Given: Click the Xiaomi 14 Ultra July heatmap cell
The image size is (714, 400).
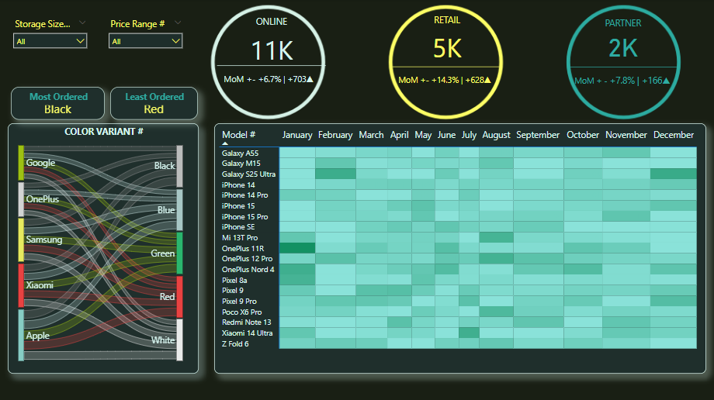Looking at the screenshot, I should pyautogui.click(x=469, y=333).
